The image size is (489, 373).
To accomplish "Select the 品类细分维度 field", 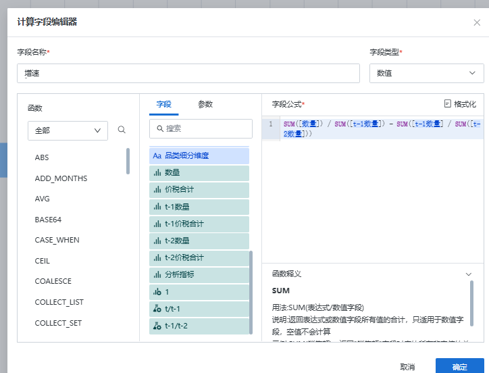I will pos(199,155).
